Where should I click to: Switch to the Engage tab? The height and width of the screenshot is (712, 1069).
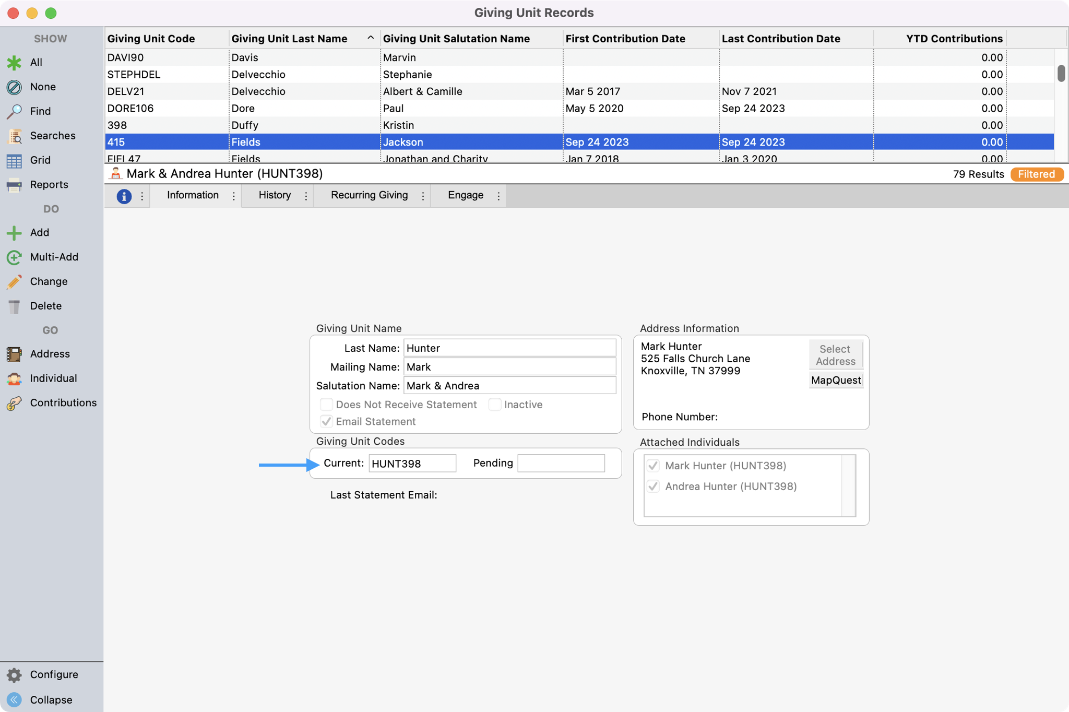click(465, 195)
